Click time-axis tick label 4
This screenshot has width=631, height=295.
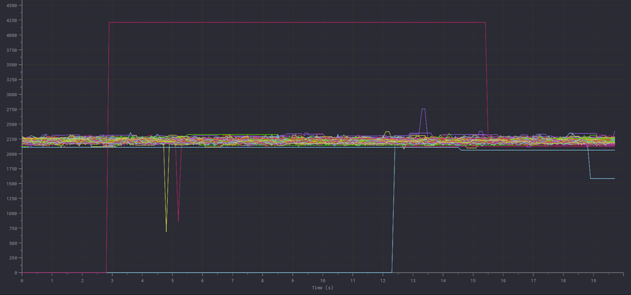pos(142,280)
